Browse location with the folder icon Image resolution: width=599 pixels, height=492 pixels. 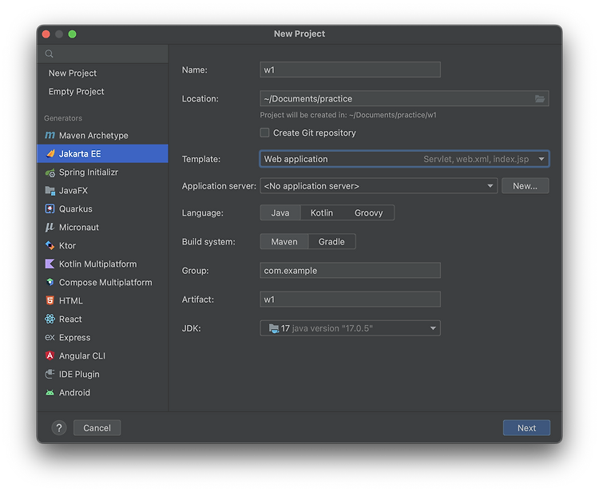click(539, 98)
